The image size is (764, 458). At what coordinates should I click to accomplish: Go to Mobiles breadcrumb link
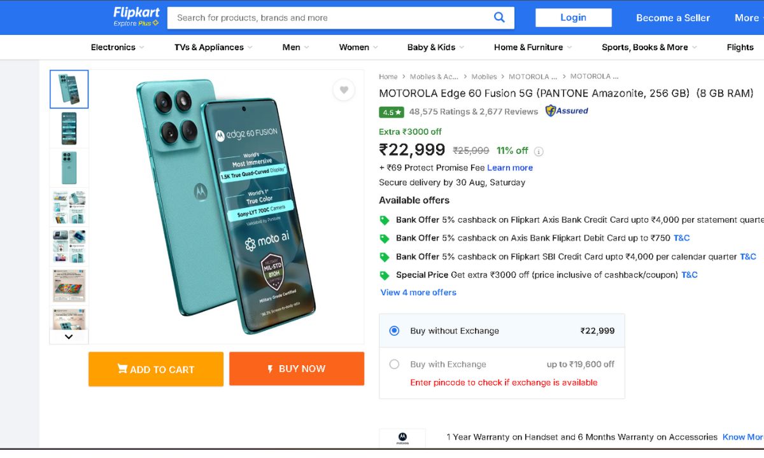(x=484, y=76)
